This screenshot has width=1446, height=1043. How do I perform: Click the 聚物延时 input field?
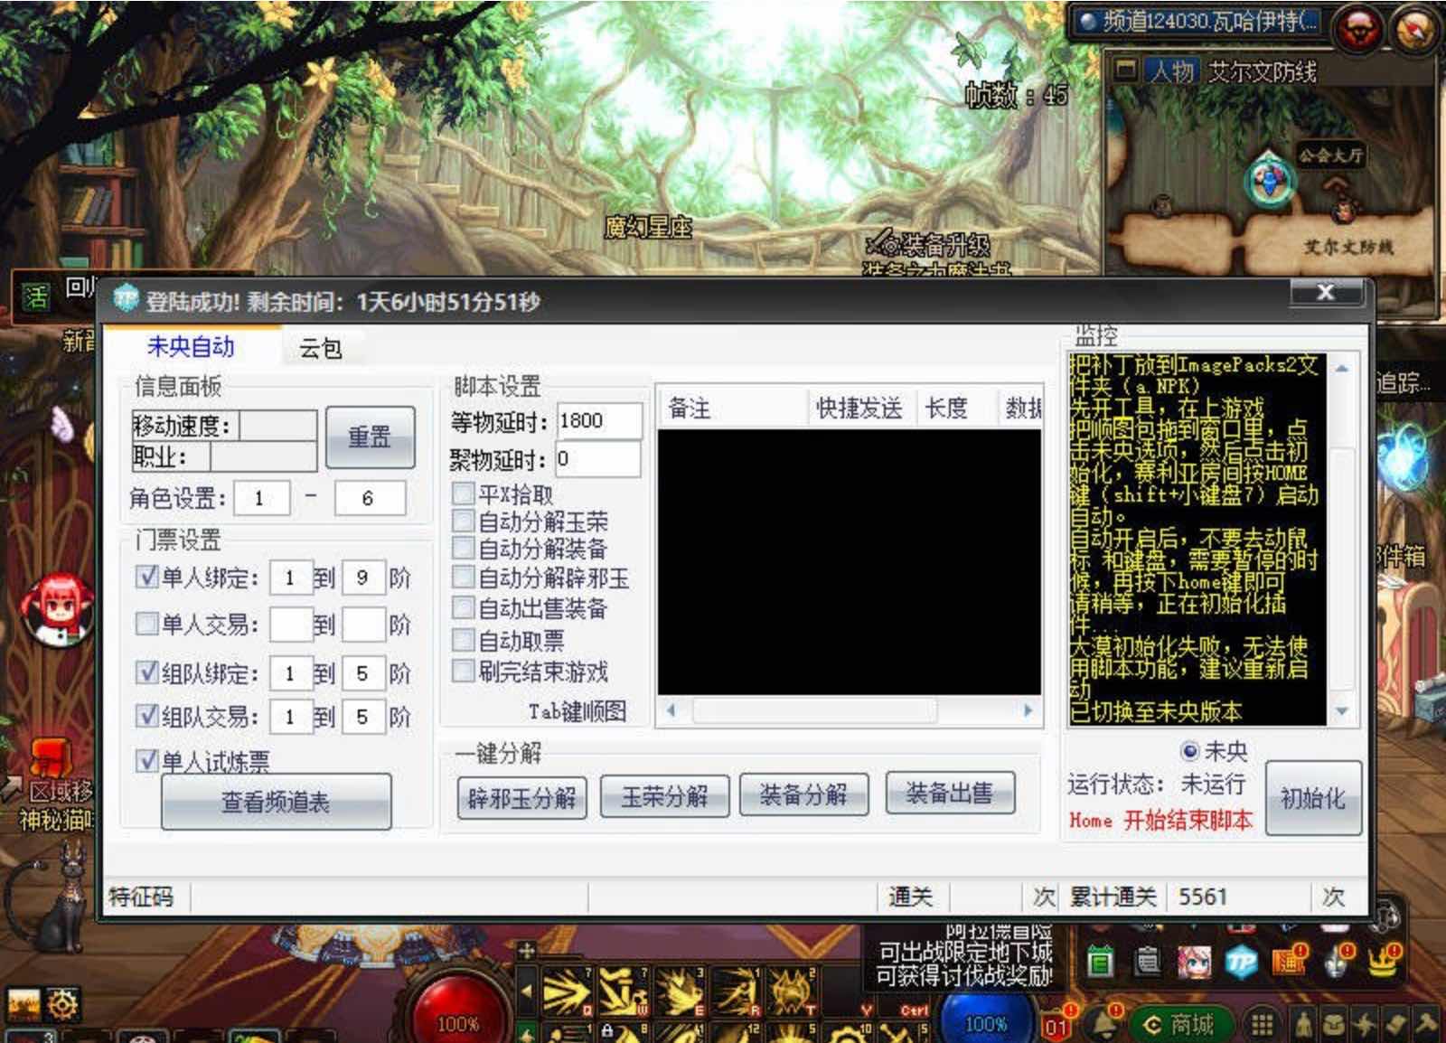(x=597, y=458)
